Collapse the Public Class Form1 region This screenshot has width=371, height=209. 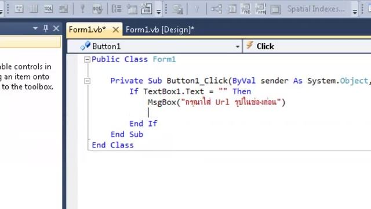click(x=88, y=59)
